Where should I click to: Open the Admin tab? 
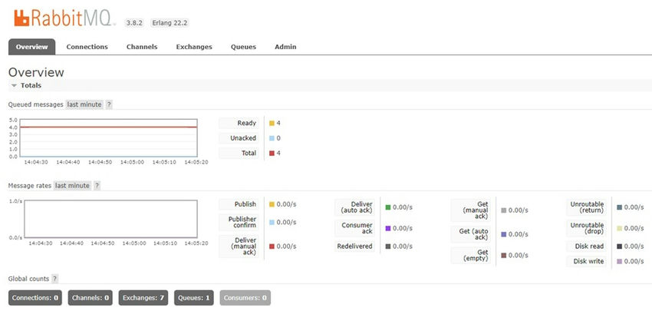285,47
